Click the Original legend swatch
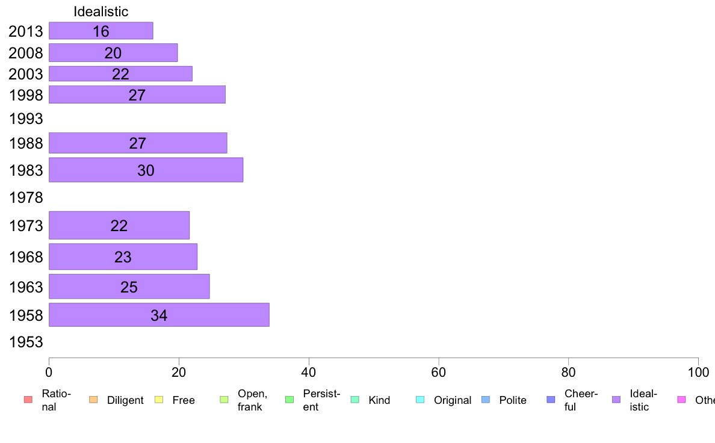This screenshot has width=715, height=443. [x=420, y=400]
